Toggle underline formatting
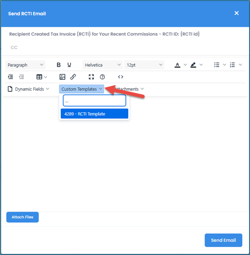Viewport: 250px width, 255px height. point(69,65)
